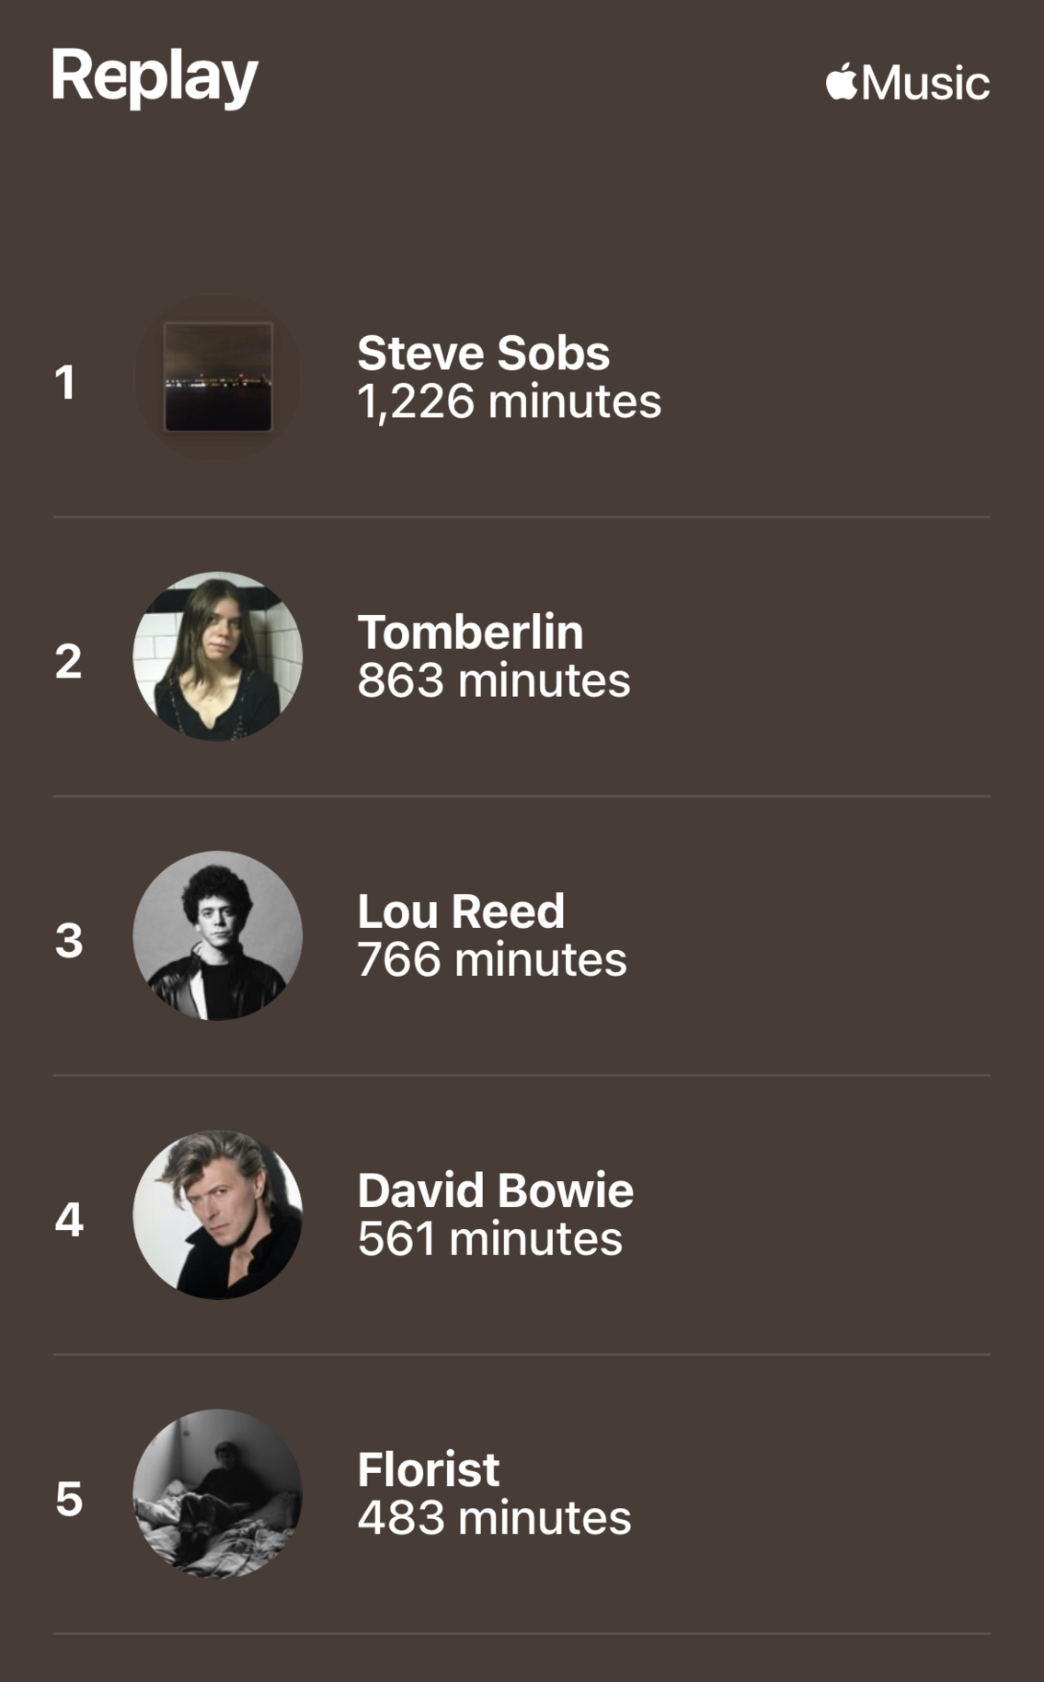Select Tomberlin's circular artist photo

tap(218, 656)
